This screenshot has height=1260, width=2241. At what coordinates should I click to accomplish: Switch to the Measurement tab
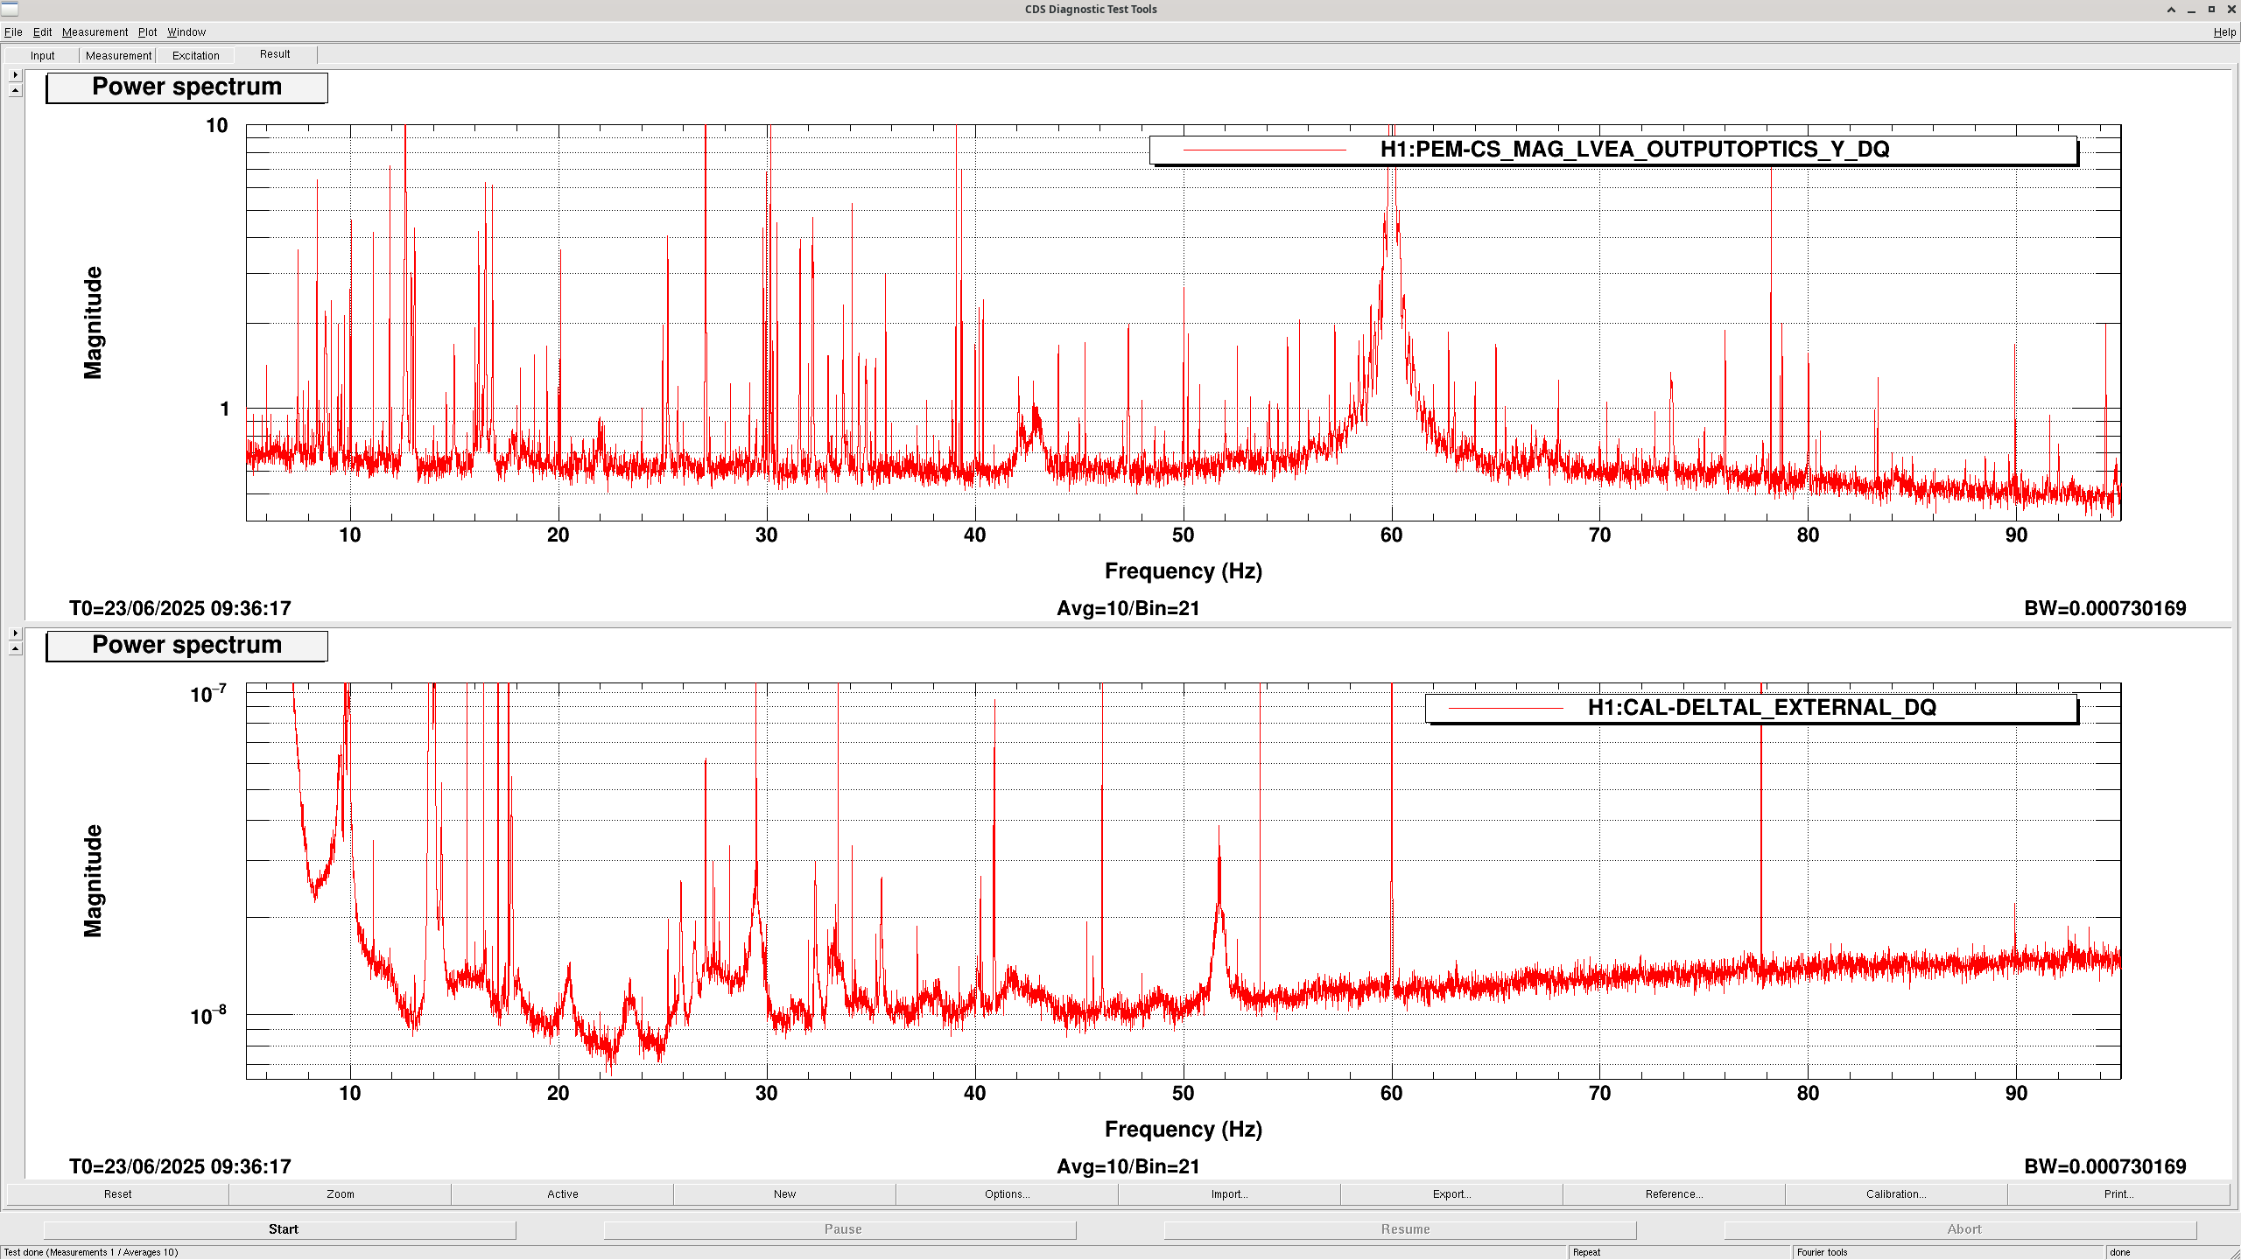coord(118,56)
